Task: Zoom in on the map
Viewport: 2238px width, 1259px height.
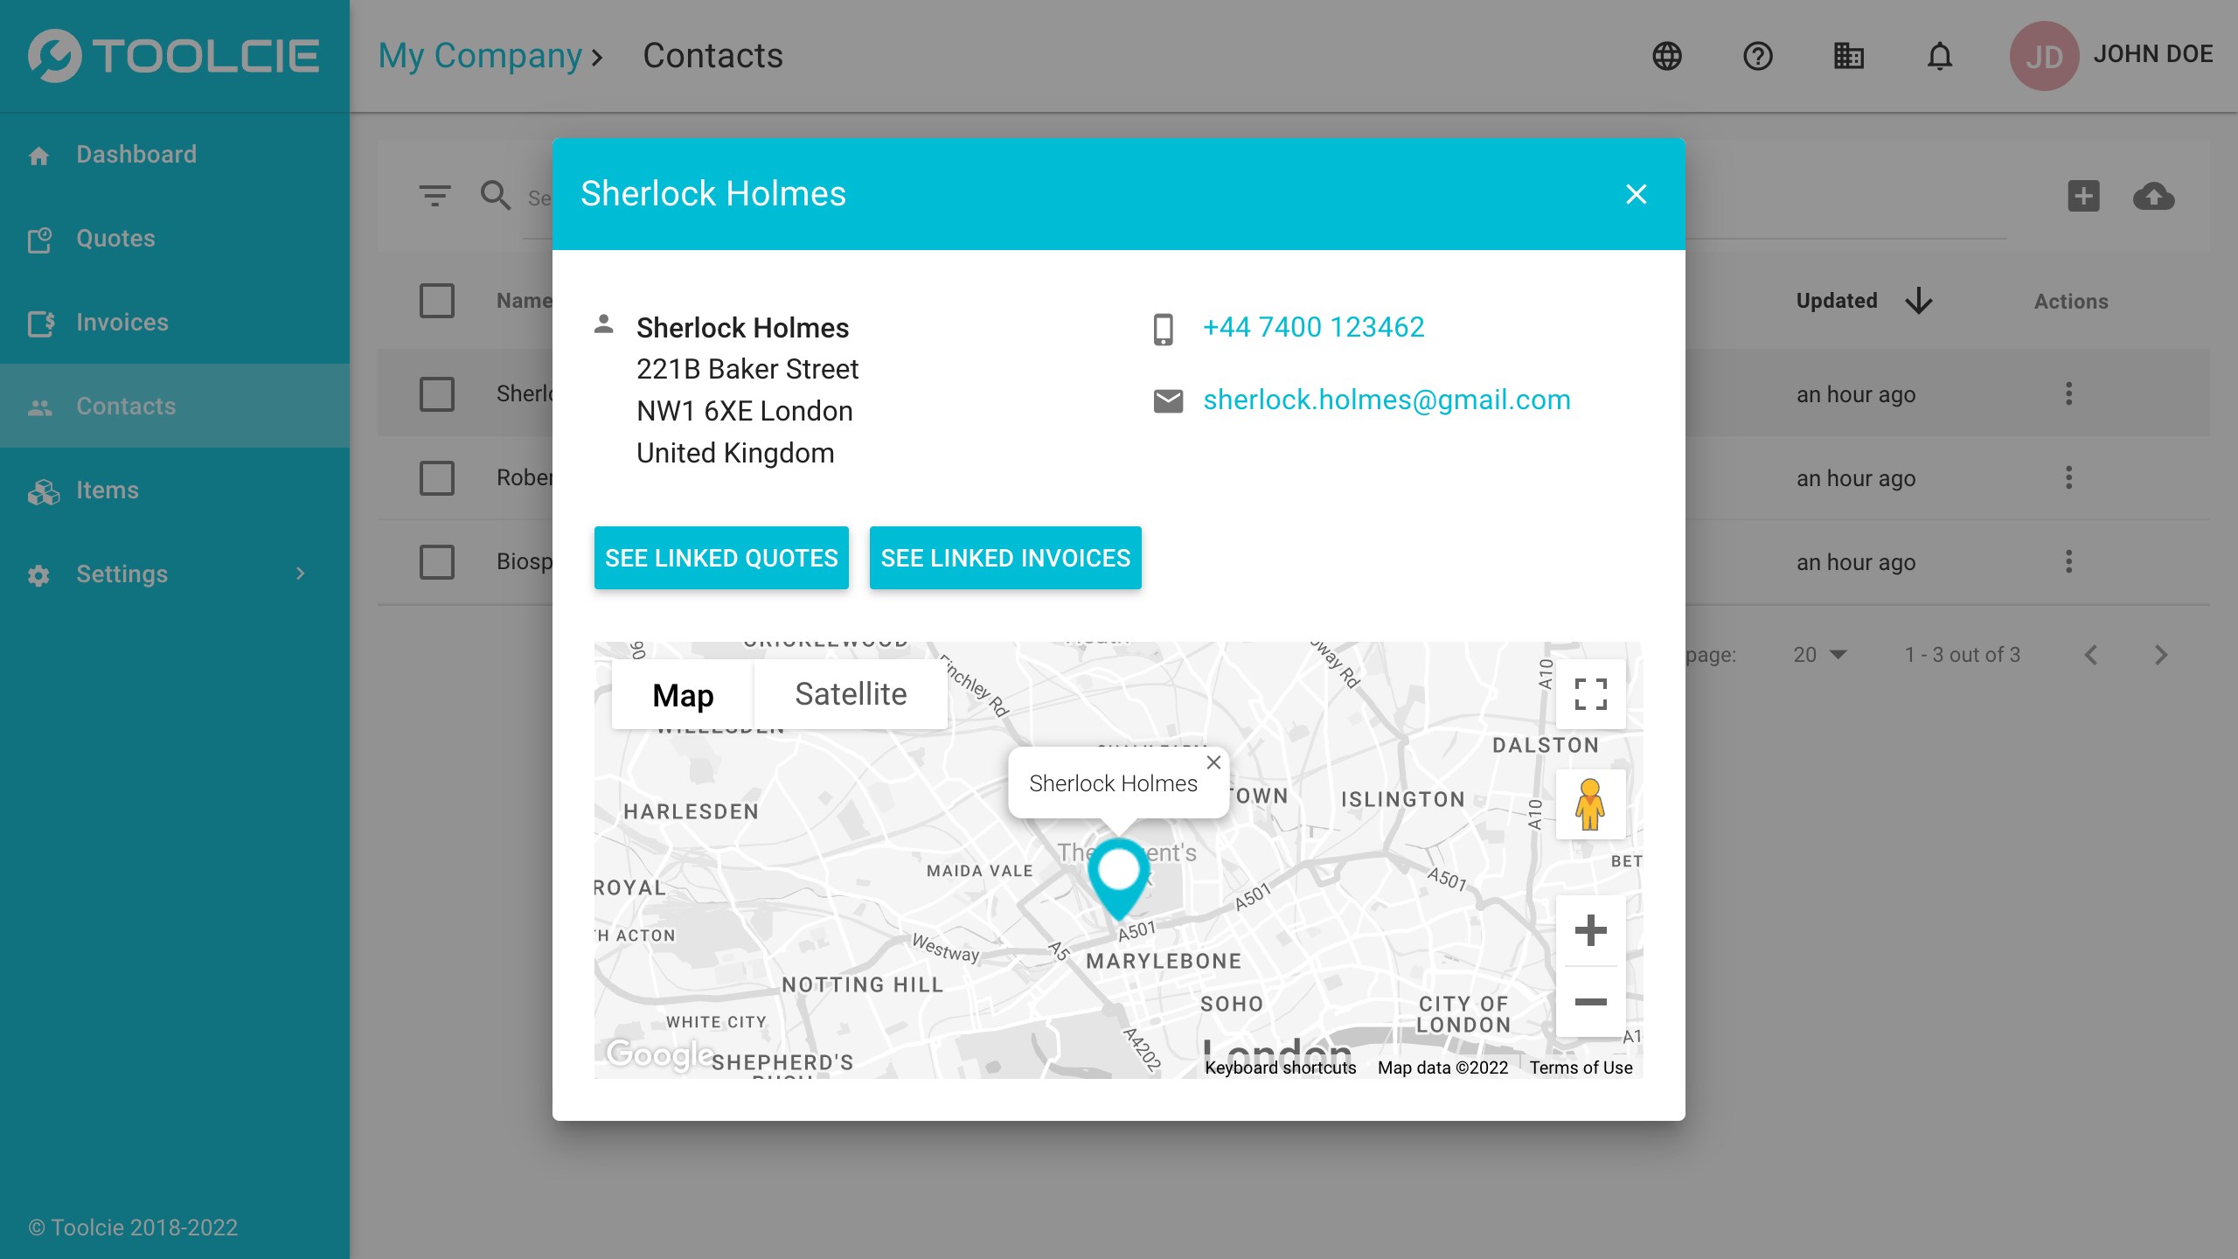Action: pos(1590,930)
